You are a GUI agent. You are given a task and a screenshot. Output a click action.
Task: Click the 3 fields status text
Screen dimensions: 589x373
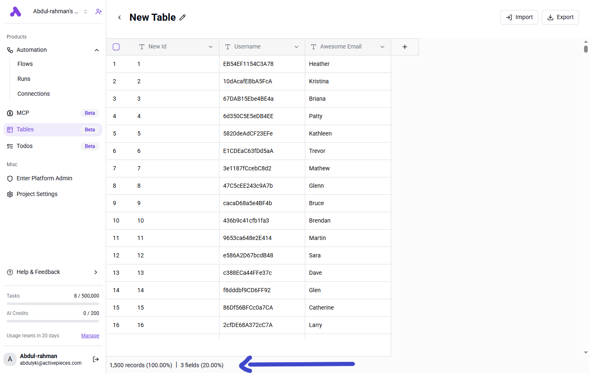[202, 365]
